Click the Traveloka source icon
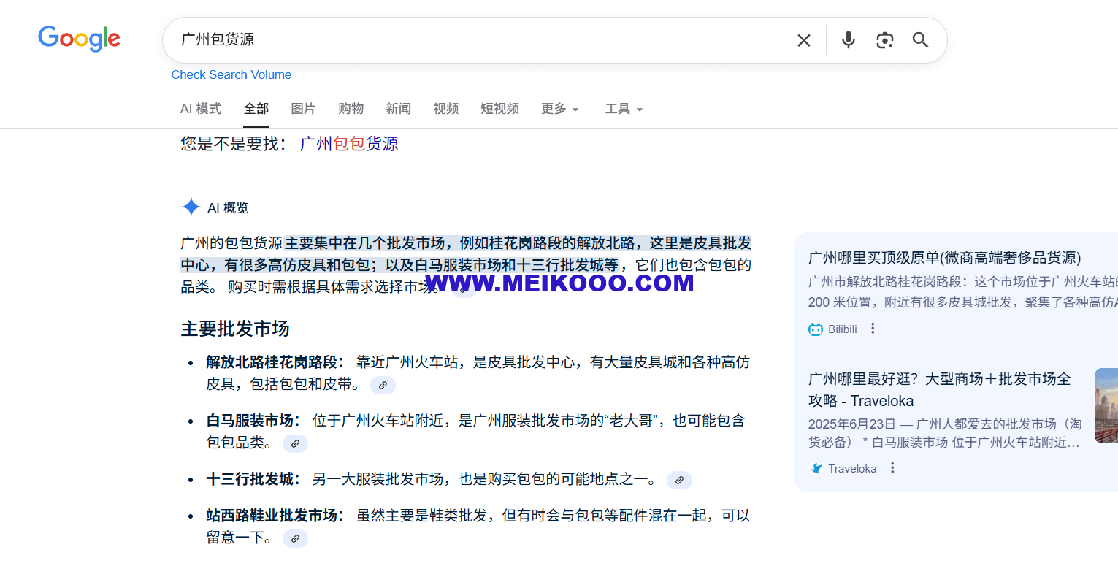The image size is (1118, 566). click(x=816, y=468)
